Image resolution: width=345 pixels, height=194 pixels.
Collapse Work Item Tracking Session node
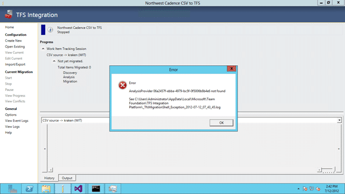tap(43, 49)
